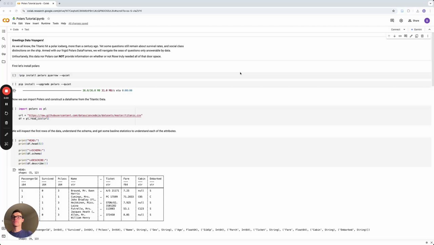Click the Share button
Image resolution: width=434 pixels, height=245 pixels.
pos(414,20)
